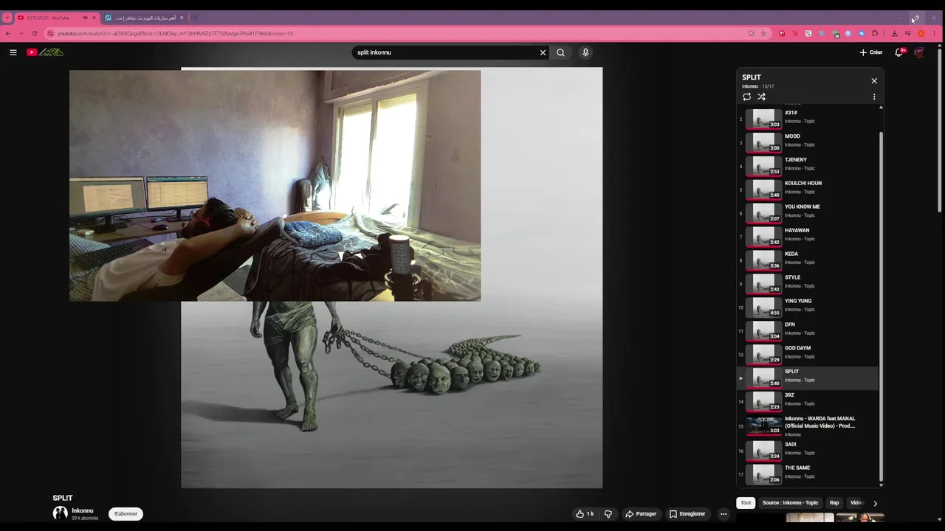The image size is (945, 531).
Task: Subscribe with the S'abonner button
Action: pos(126,514)
